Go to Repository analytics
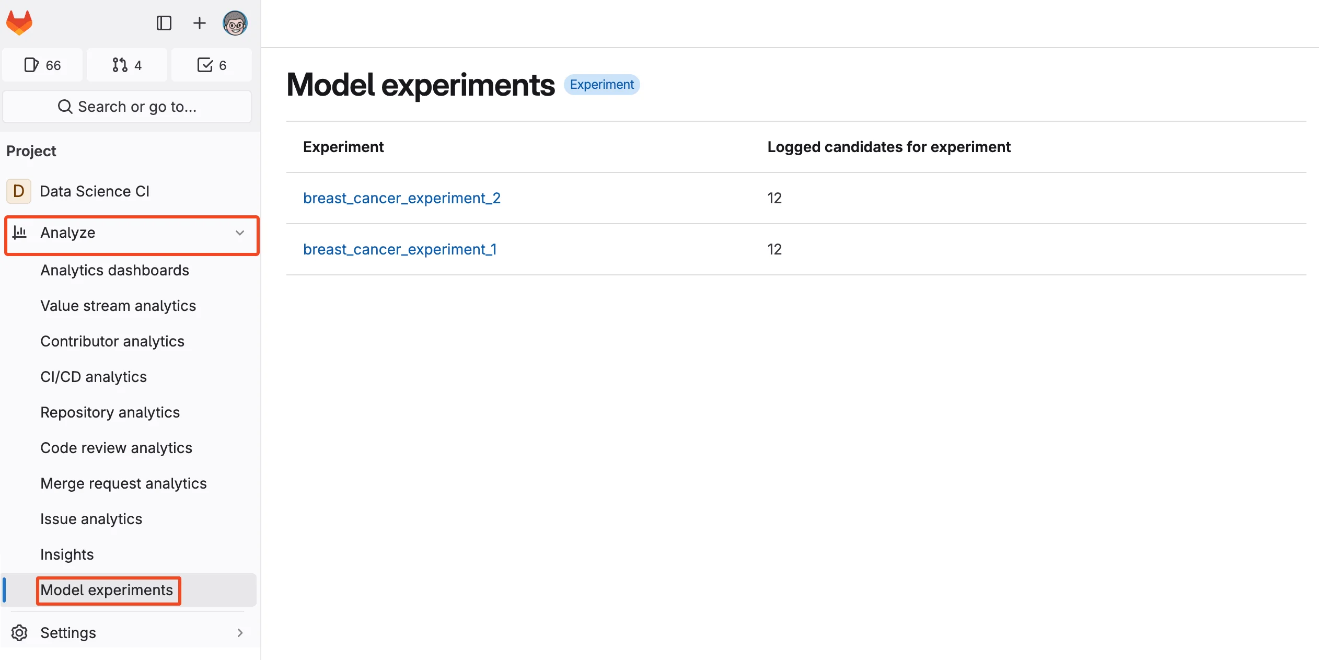The height and width of the screenshot is (660, 1319). (110, 412)
